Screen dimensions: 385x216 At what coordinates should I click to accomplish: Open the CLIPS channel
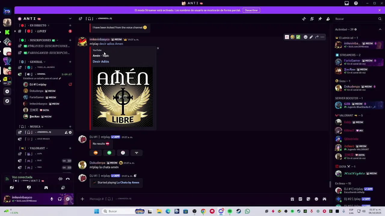pos(45,154)
